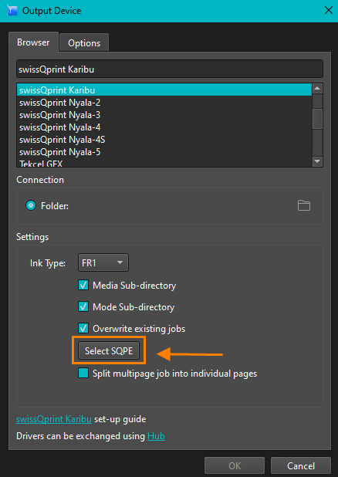The width and height of the screenshot is (338, 477).
Task: Switch to the Browser tab
Action: (x=33, y=42)
